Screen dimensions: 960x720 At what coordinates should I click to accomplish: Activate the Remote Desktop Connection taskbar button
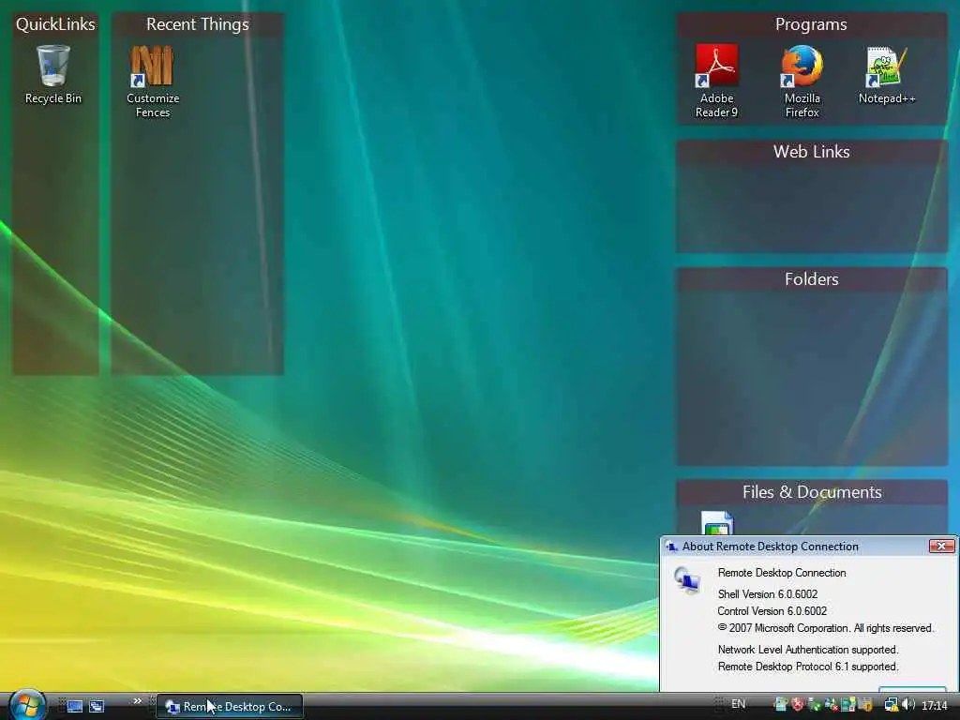[230, 706]
